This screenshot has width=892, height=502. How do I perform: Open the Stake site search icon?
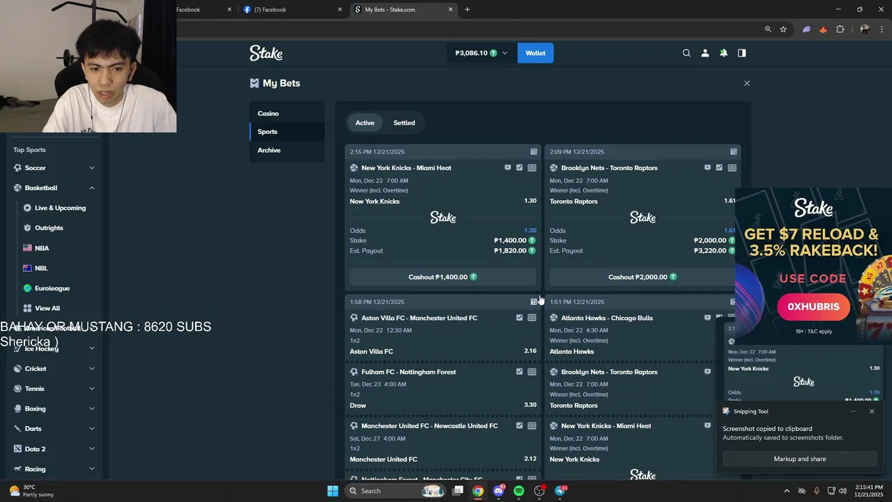pos(686,53)
